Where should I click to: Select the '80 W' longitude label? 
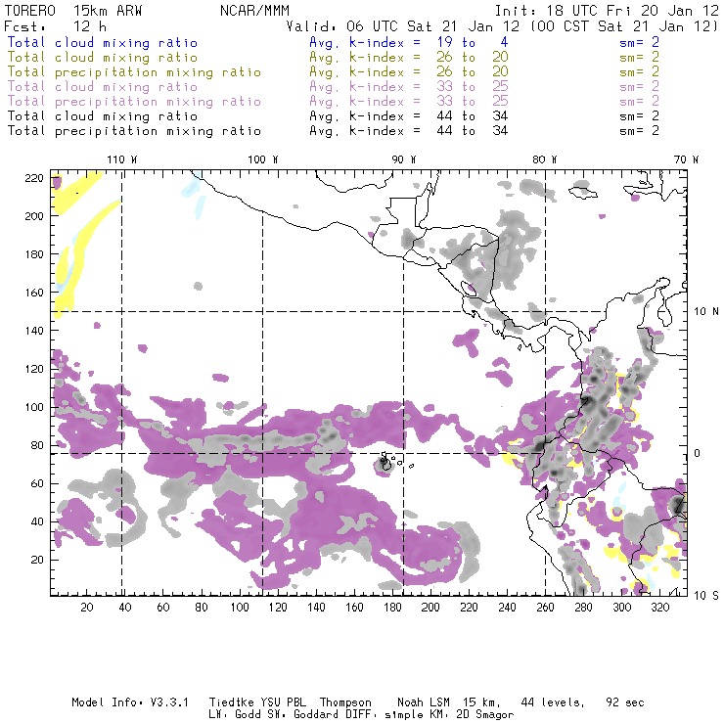[x=544, y=159]
